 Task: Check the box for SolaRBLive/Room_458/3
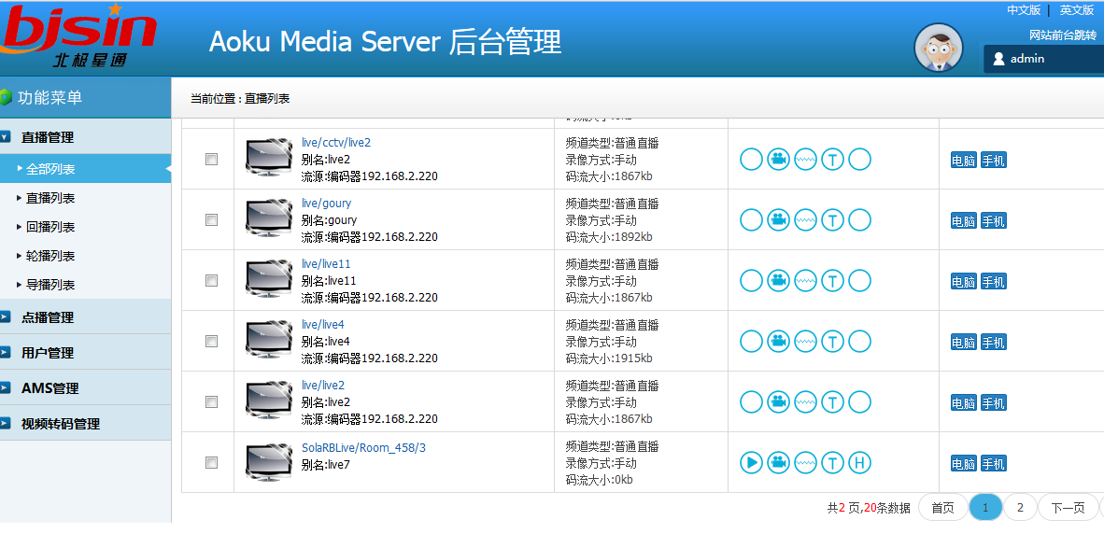211,463
